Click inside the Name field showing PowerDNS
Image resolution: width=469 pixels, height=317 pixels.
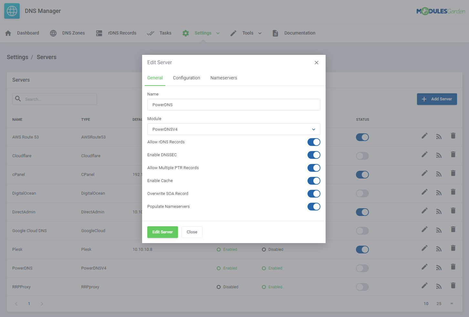[x=234, y=105]
